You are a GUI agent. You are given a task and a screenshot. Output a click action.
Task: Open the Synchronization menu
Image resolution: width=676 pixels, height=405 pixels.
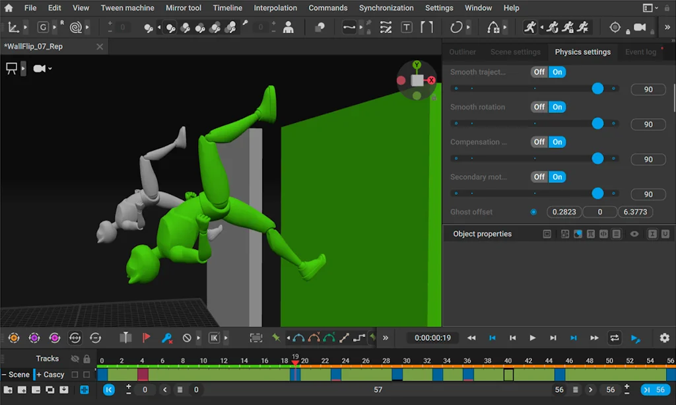[386, 7]
